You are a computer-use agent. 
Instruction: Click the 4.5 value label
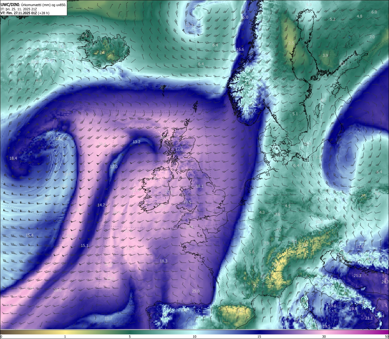coord(287,206)
